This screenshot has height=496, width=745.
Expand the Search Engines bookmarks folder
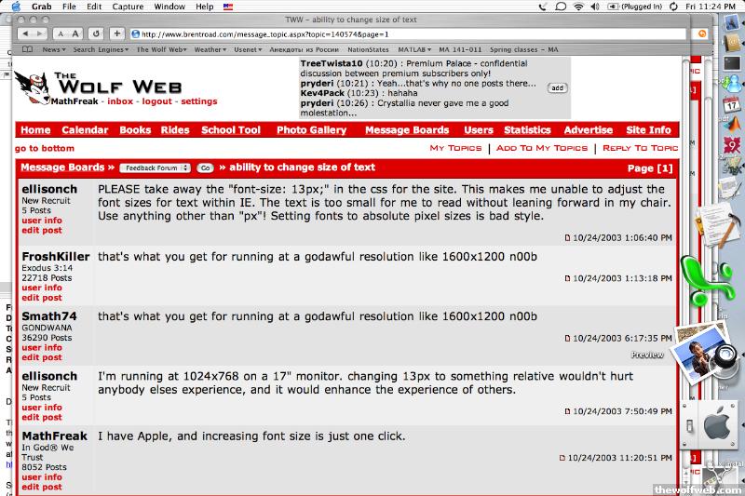pos(101,49)
